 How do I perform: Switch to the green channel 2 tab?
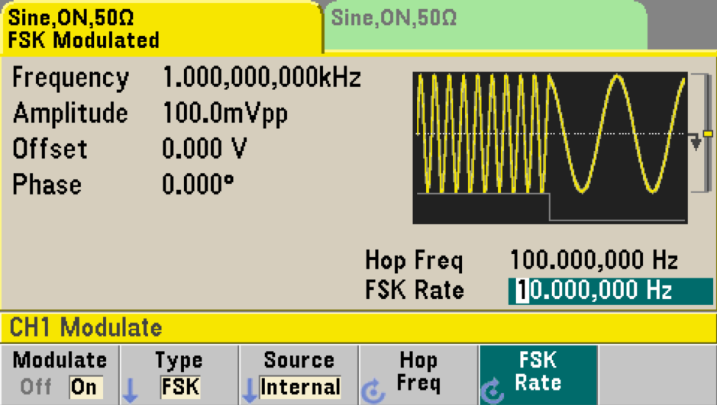(x=486, y=25)
